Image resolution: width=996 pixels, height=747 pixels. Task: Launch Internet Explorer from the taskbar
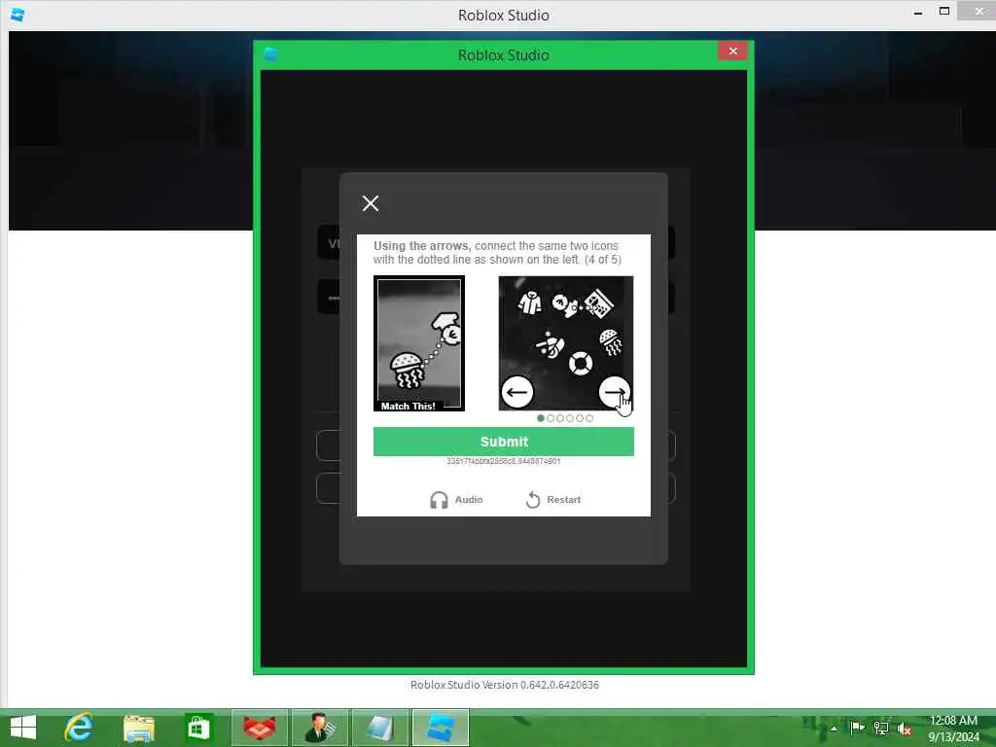79,728
